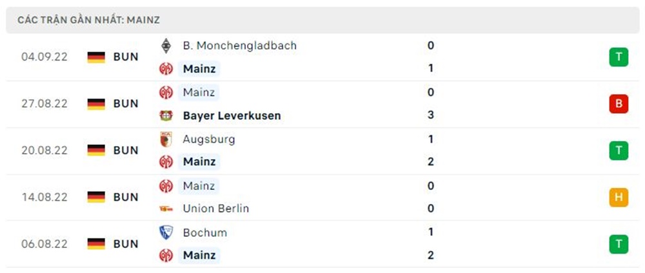Click green T badge for Augsburg match

coord(618,151)
